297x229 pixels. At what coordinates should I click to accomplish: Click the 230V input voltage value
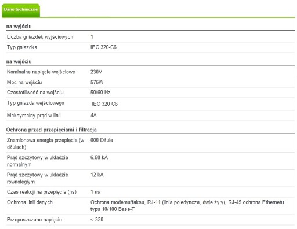(96, 72)
